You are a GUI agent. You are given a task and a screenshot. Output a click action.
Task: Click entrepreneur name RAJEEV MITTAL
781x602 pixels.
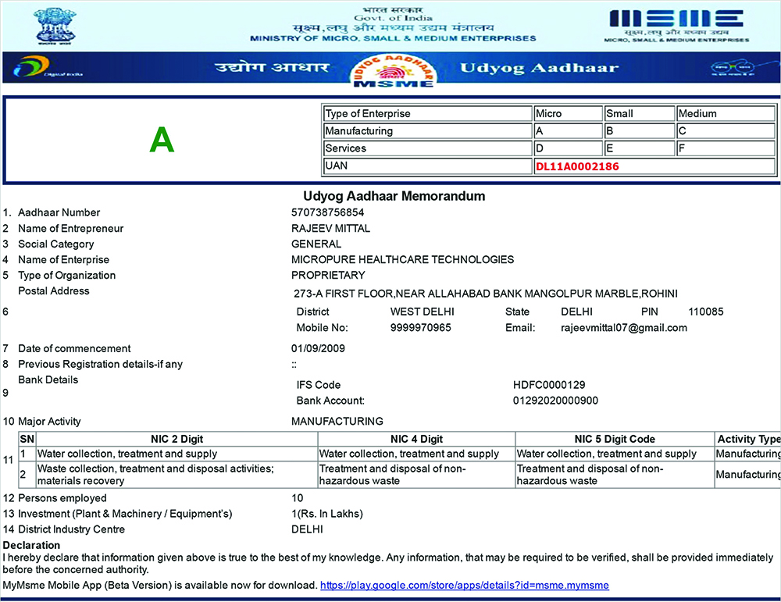click(x=330, y=229)
